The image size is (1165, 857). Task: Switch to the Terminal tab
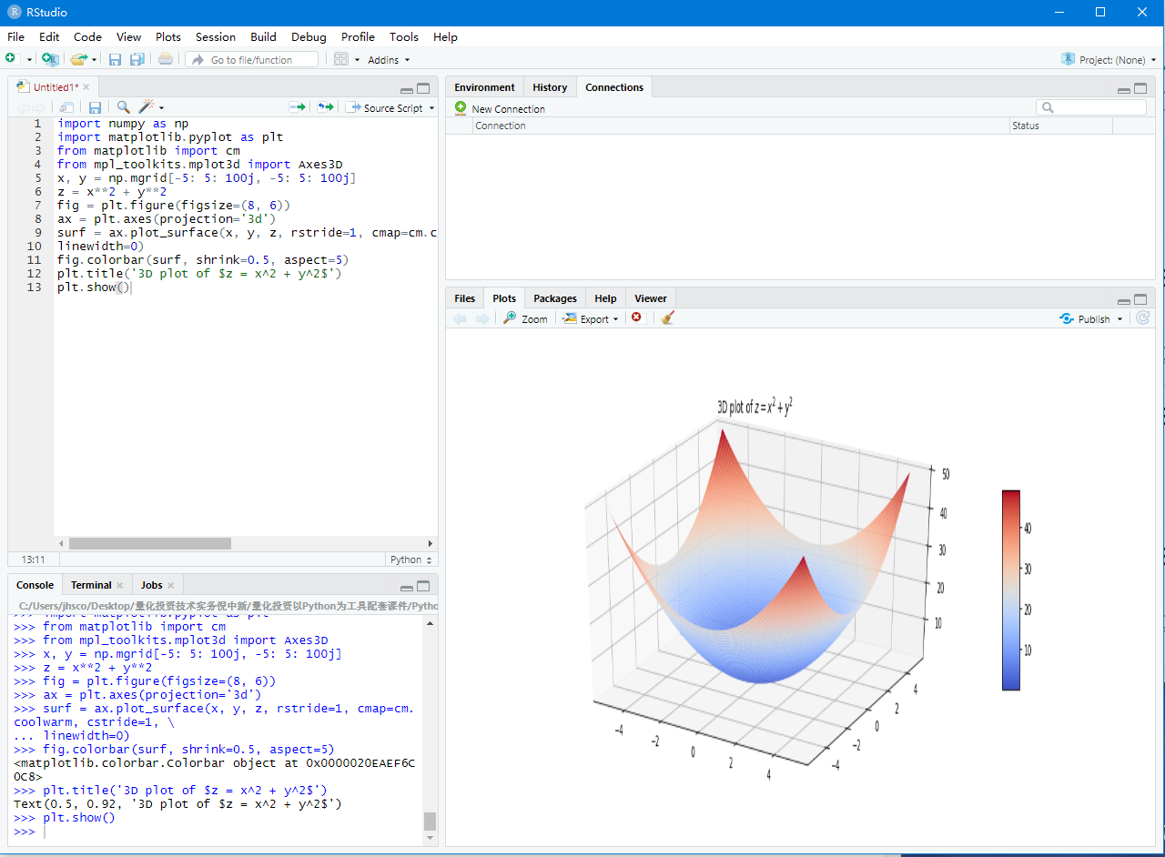(x=91, y=585)
